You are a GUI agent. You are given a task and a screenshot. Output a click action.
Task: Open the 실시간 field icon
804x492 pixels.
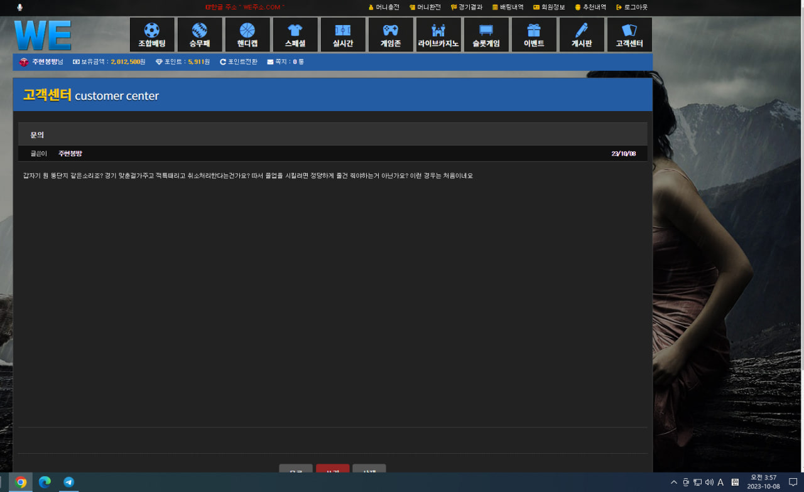click(342, 30)
